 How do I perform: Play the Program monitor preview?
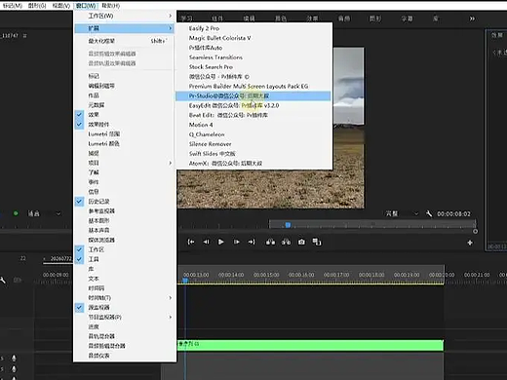click(x=221, y=242)
